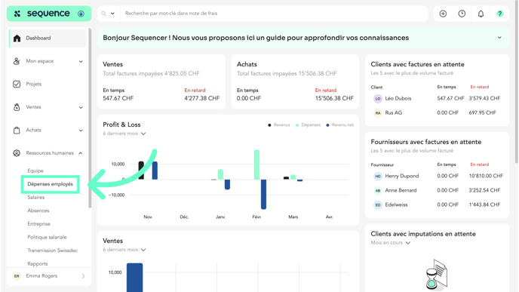Click the Projets checkbox icon in sidebar
The image size is (519, 292).
pos(17,84)
